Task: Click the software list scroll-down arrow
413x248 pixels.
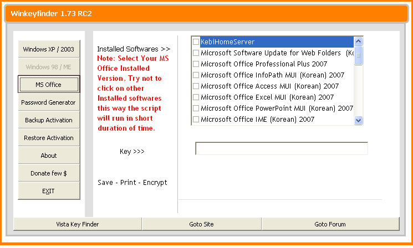Action: coord(358,120)
